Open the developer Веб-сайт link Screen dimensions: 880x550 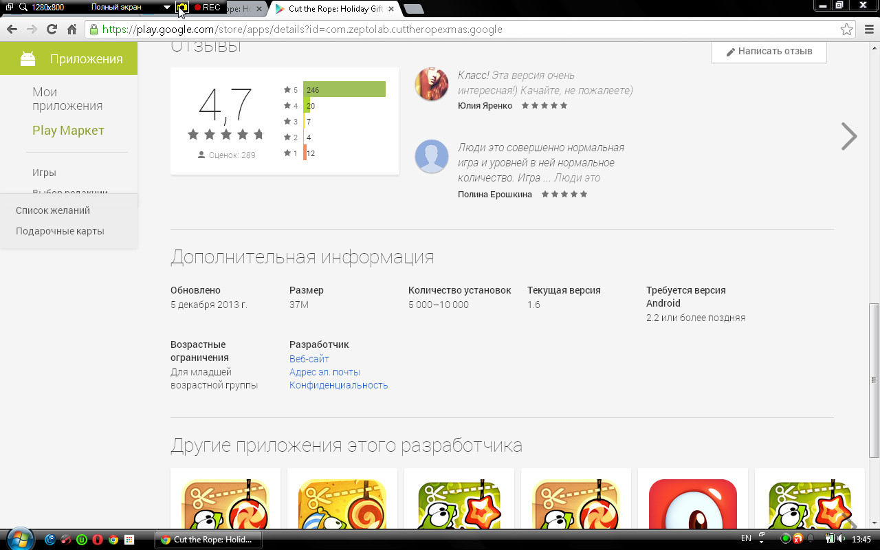(309, 359)
